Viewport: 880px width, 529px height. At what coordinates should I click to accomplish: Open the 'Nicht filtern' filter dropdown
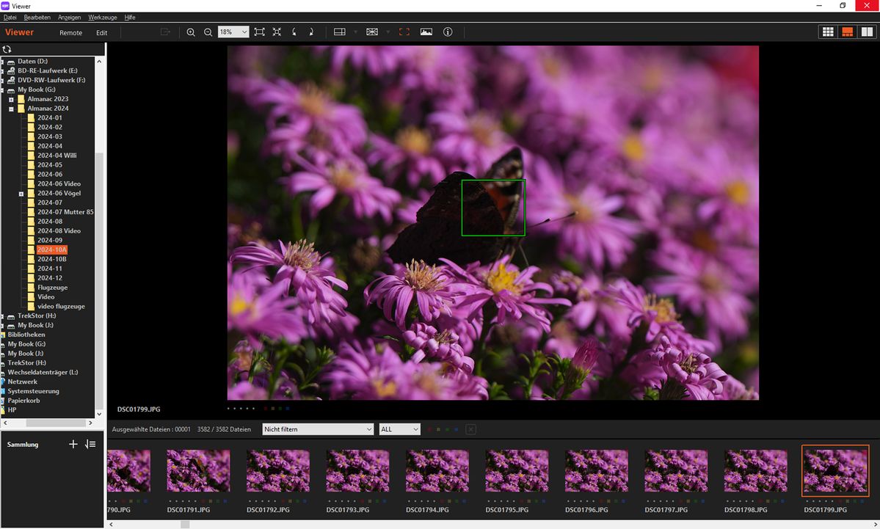point(318,429)
